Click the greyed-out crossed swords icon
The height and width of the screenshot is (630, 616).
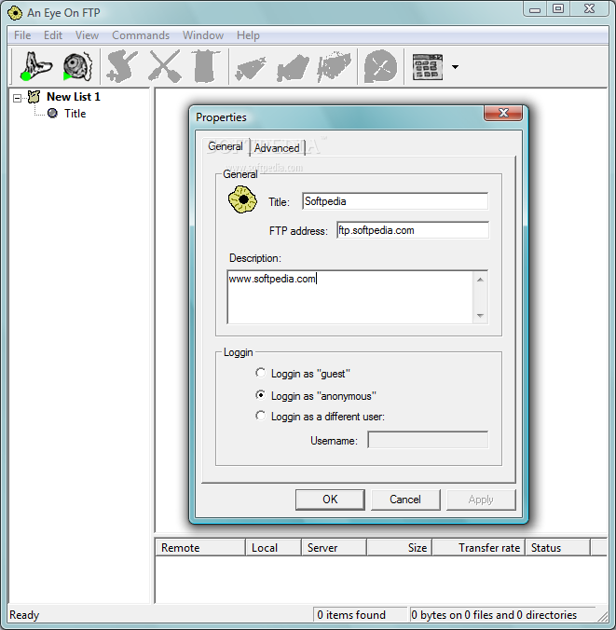[164, 66]
